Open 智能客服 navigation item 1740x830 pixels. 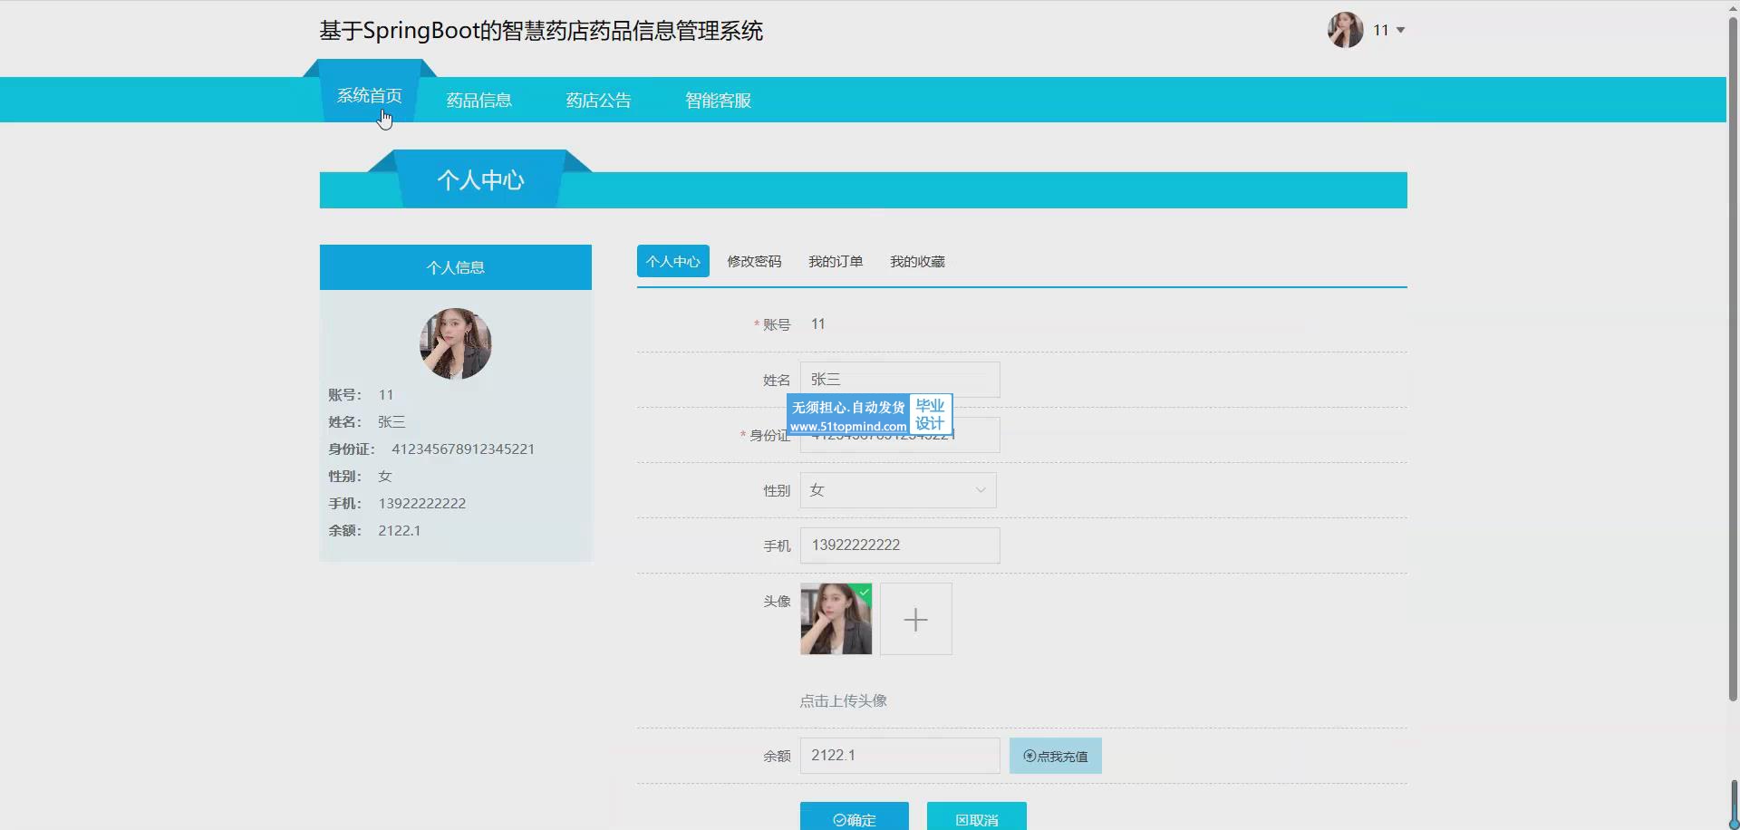pyautogui.click(x=718, y=101)
